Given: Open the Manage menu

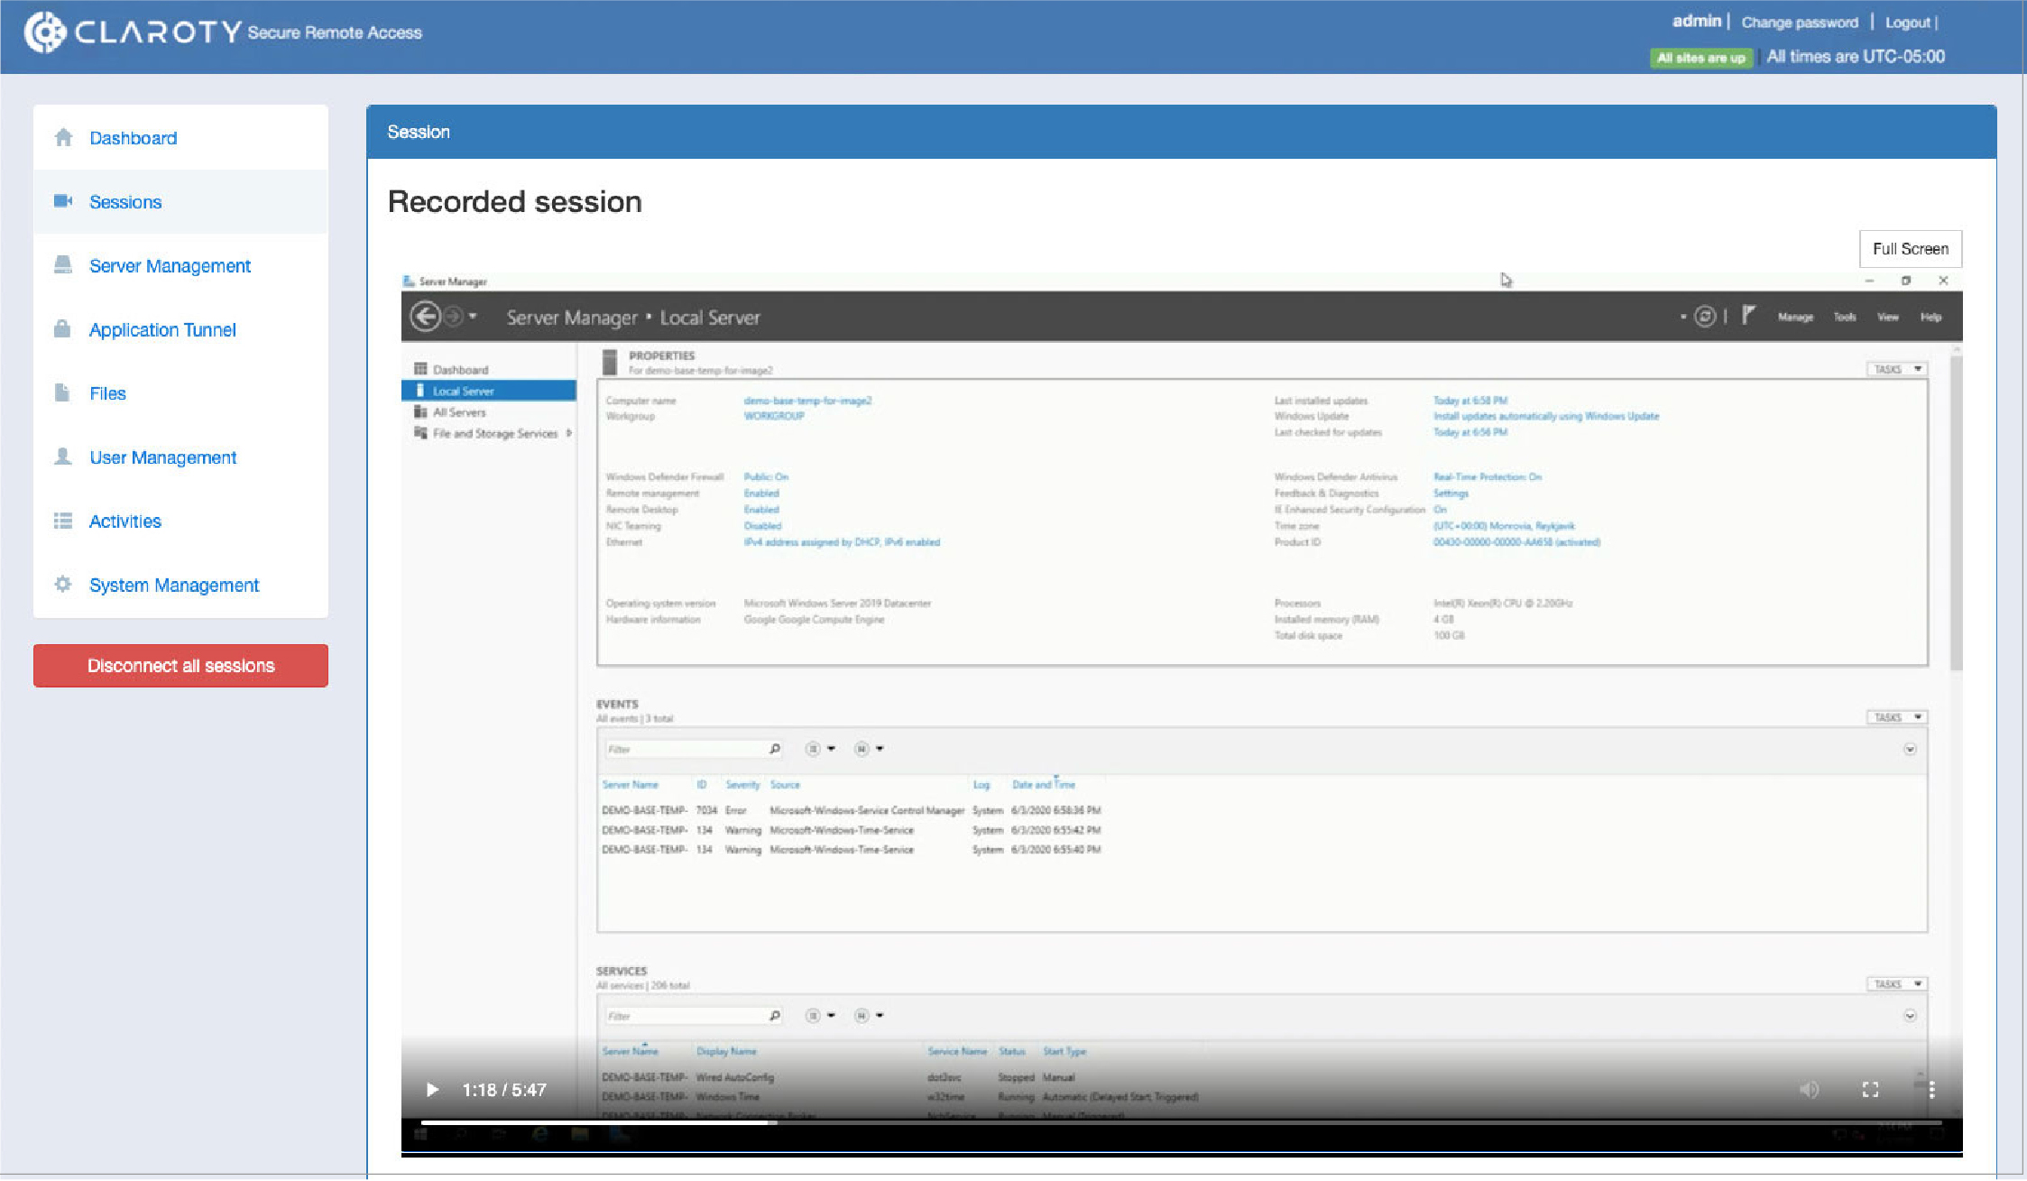Looking at the screenshot, I should [1795, 317].
